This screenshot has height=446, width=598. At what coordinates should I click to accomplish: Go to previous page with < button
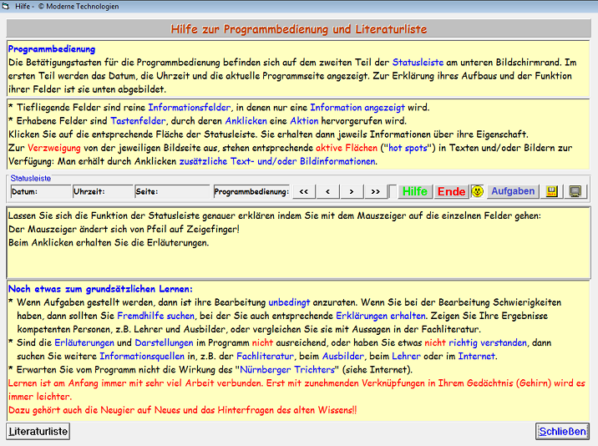[x=327, y=191]
